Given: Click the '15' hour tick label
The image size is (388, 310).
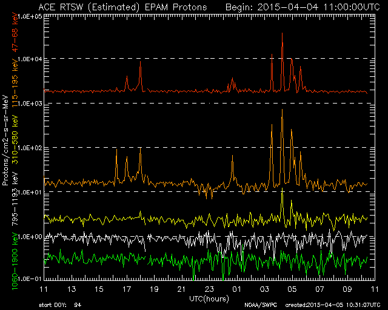Looking at the screenshot, I should (99, 289).
